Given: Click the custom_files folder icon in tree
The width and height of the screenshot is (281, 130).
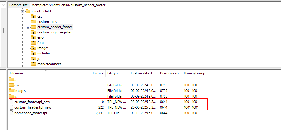Looking at the screenshot, I should coord(33,22).
